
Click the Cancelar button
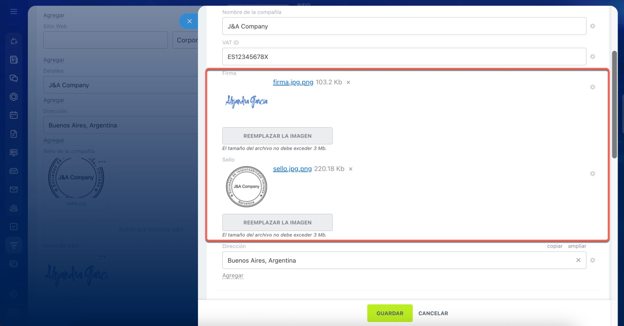pos(433,313)
